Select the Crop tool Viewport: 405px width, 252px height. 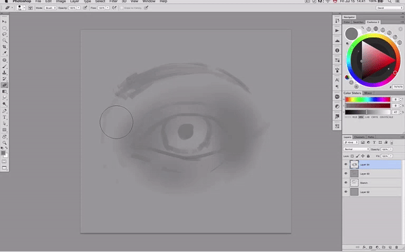tap(4, 47)
